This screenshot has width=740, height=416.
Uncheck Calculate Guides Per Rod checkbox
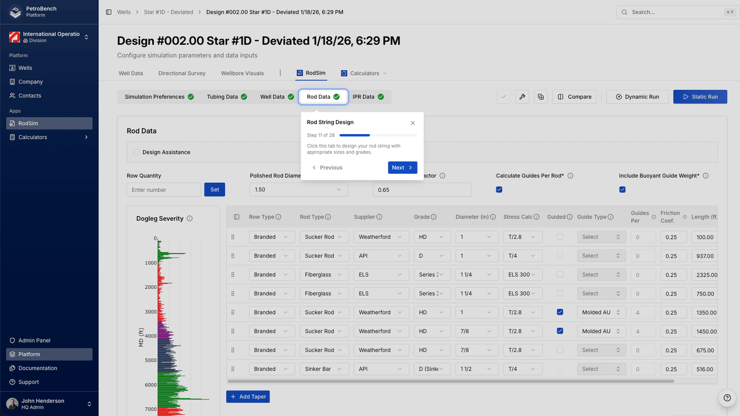point(499,190)
